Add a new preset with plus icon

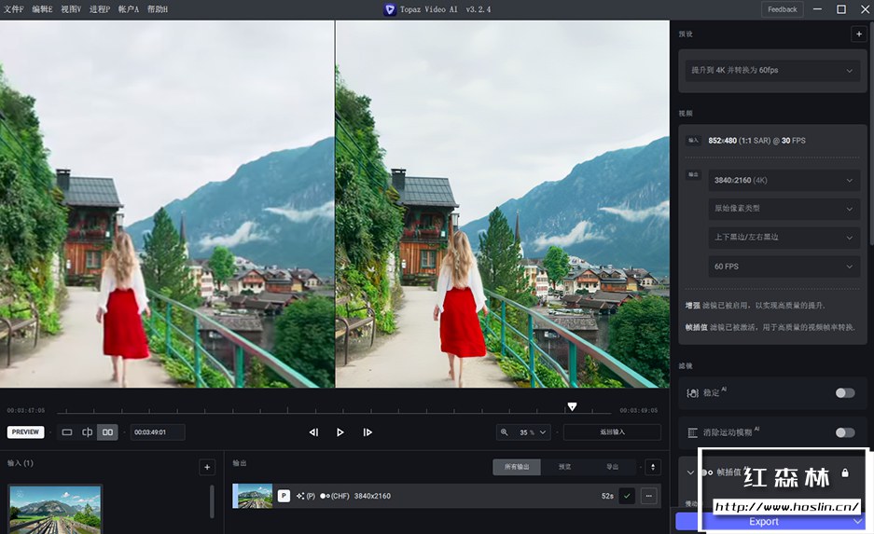[857, 34]
